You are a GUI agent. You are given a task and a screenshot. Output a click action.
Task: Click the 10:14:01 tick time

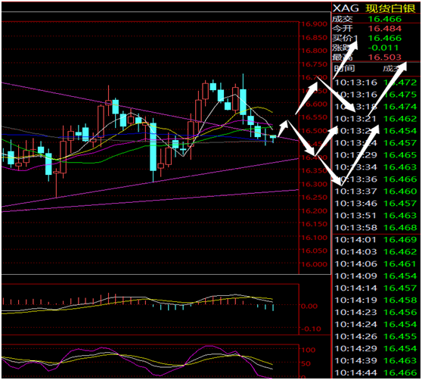(355, 240)
